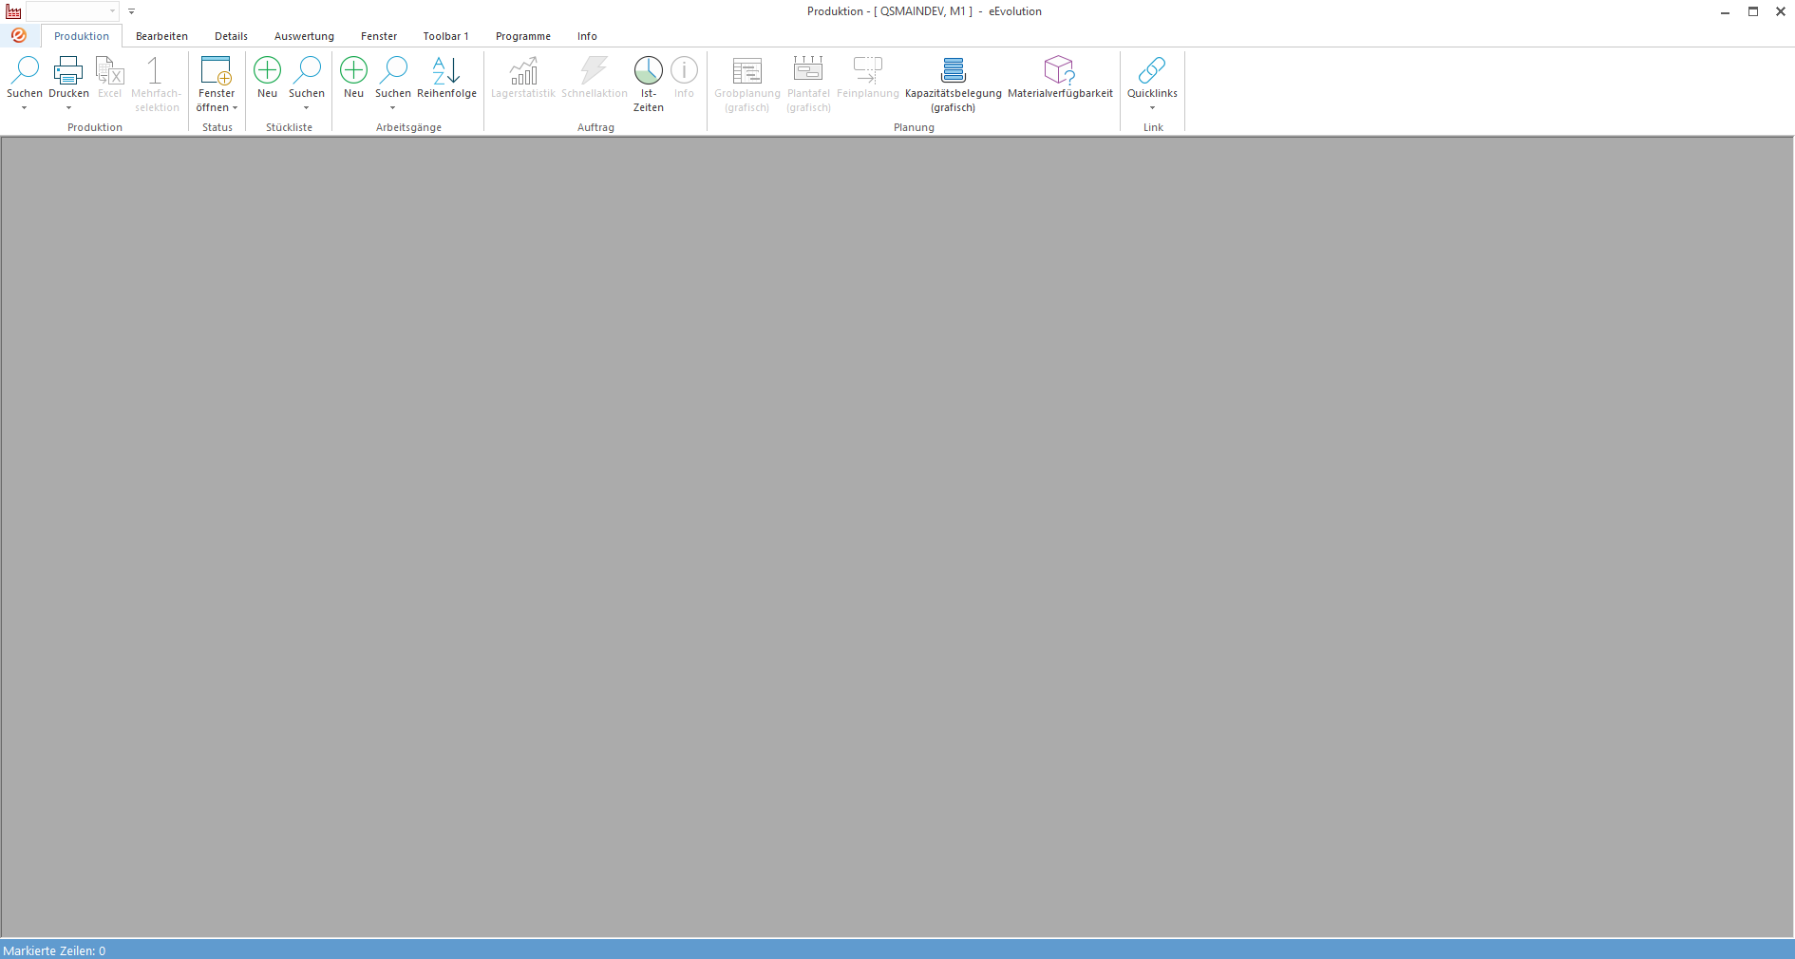The height and width of the screenshot is (959, 1795).
Task: Expand dropdown arrow under Arbeitsgänge Suchen
Action: [x=393, y=108]
